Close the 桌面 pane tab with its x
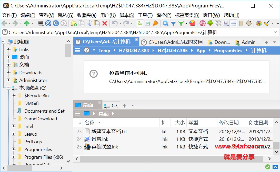The width and height of the screenshot is (280, 172). click(100, 103)
